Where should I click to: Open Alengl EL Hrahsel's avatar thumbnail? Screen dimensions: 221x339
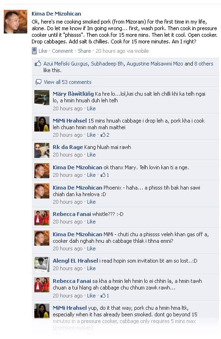pos(42,265)
